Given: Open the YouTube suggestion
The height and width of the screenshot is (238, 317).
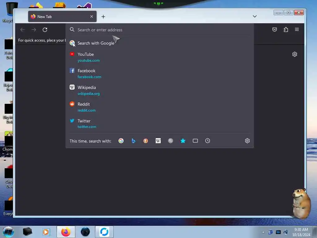Looking at the screenshot, I should pyautogui.click(x=160, y=57).
